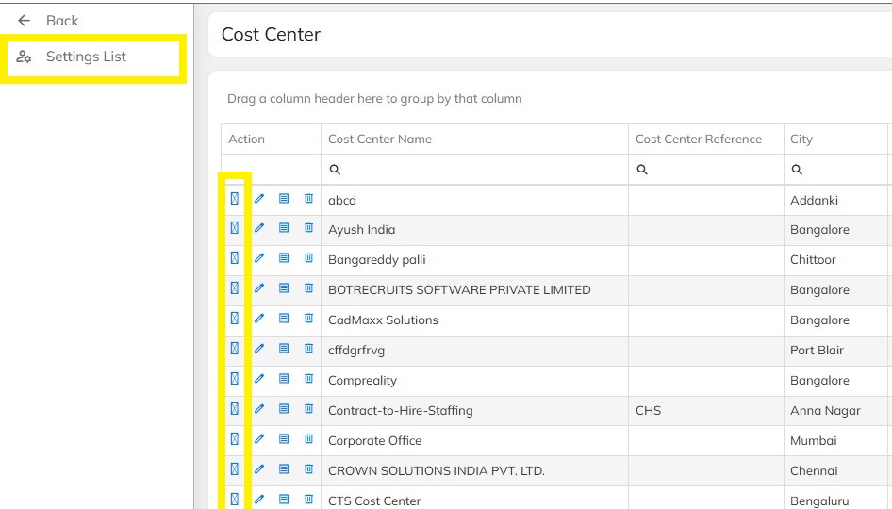The height and width of the screenshot is (509, 892).
Task: Click first action icon for CROWN SOLUTIONS
Action: (235, 470)
